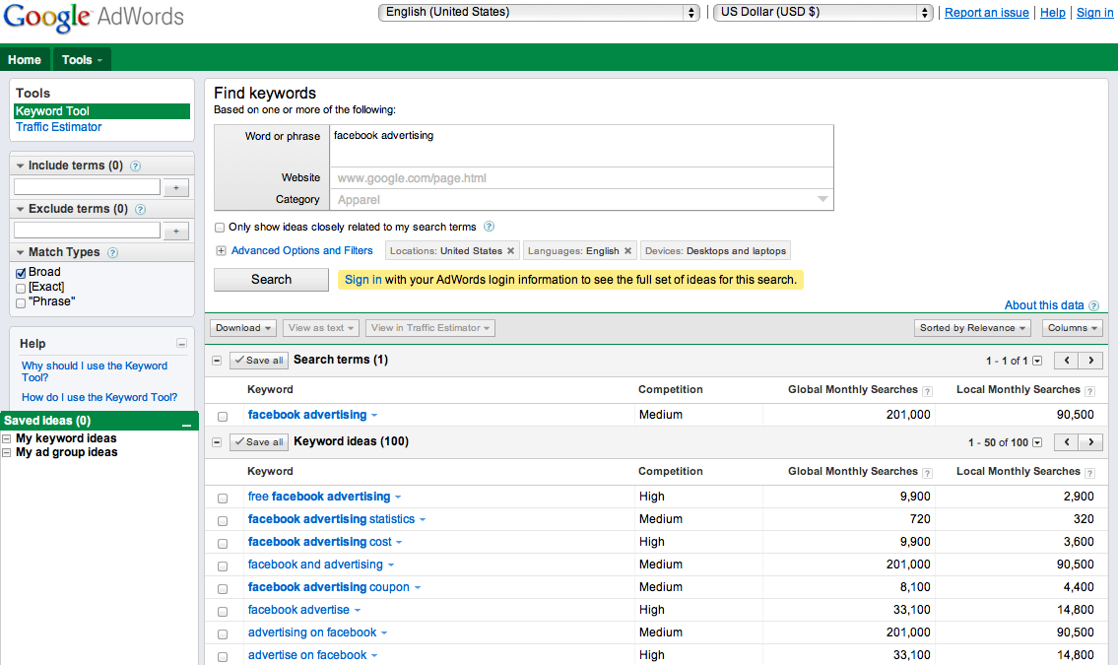
Task: Select Keyword Tool in Tools panel
Action: pos(102,111)
